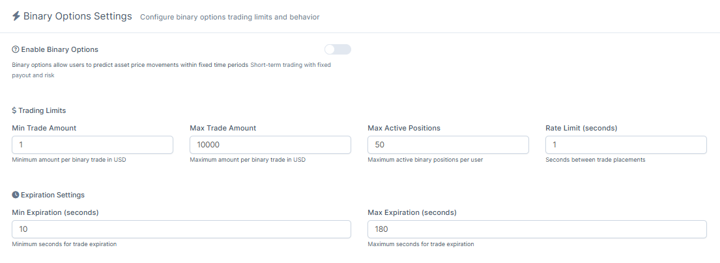Select the Expiration Settings section title
Screen dimensions: 720x263
(53, 195)
